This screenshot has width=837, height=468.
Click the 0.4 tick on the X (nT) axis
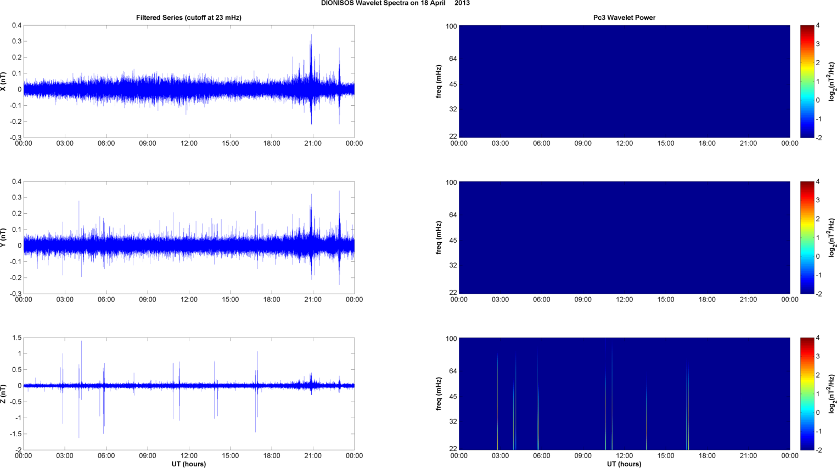(x=16, y=26)
